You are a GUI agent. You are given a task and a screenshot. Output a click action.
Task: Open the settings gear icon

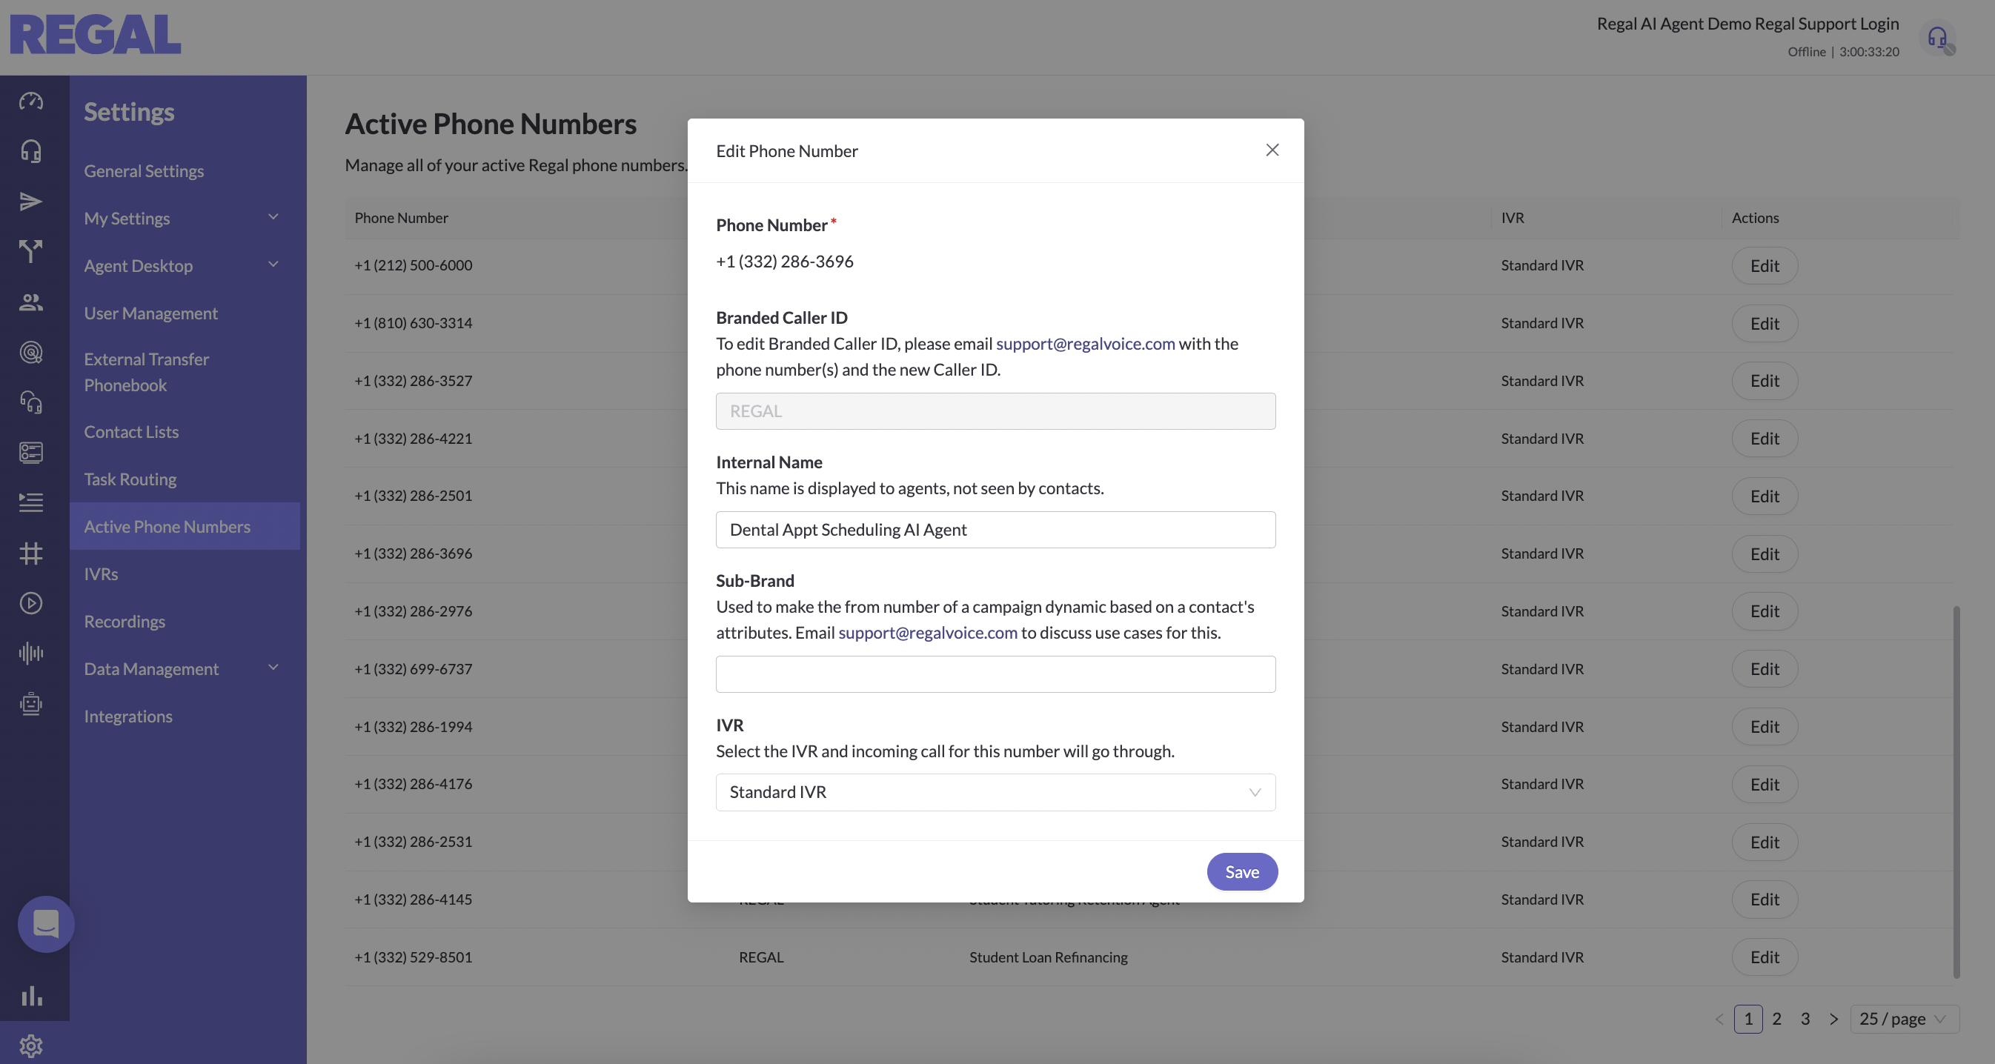coord(31,1046)
